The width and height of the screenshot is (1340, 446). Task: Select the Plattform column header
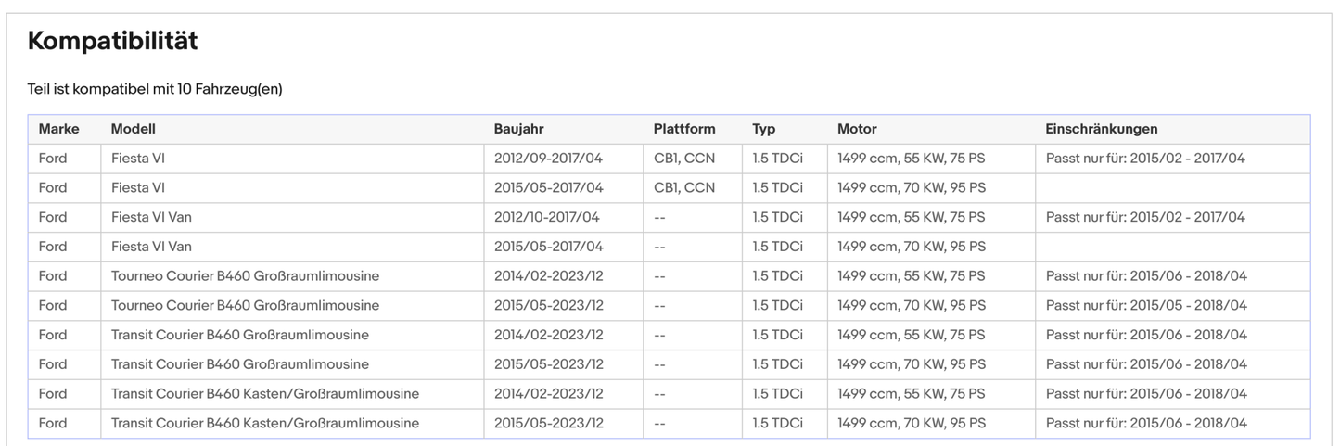(683, 129)
